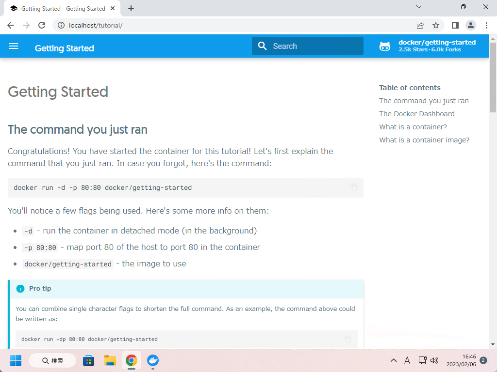The height and width of the screenshot is (372, 497).
Task: Open File Explorer from taskbar
Action: [x=110, y=360]
